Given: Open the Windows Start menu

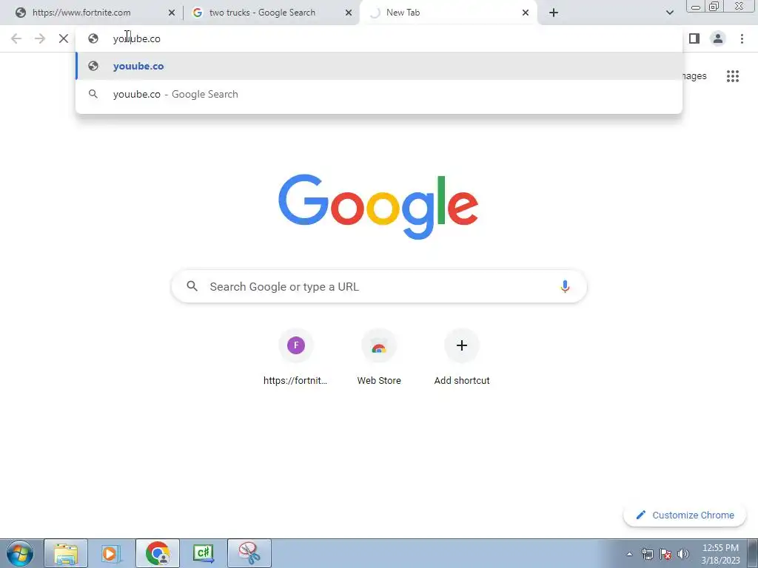Looking at the screenshot, I should coord(20,553).
